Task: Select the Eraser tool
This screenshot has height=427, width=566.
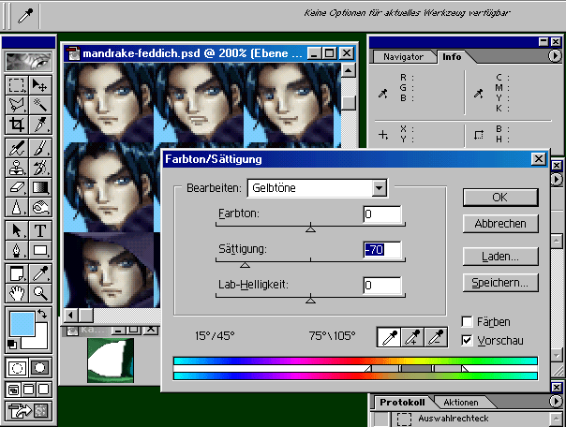Action: (x=17, y=187)
